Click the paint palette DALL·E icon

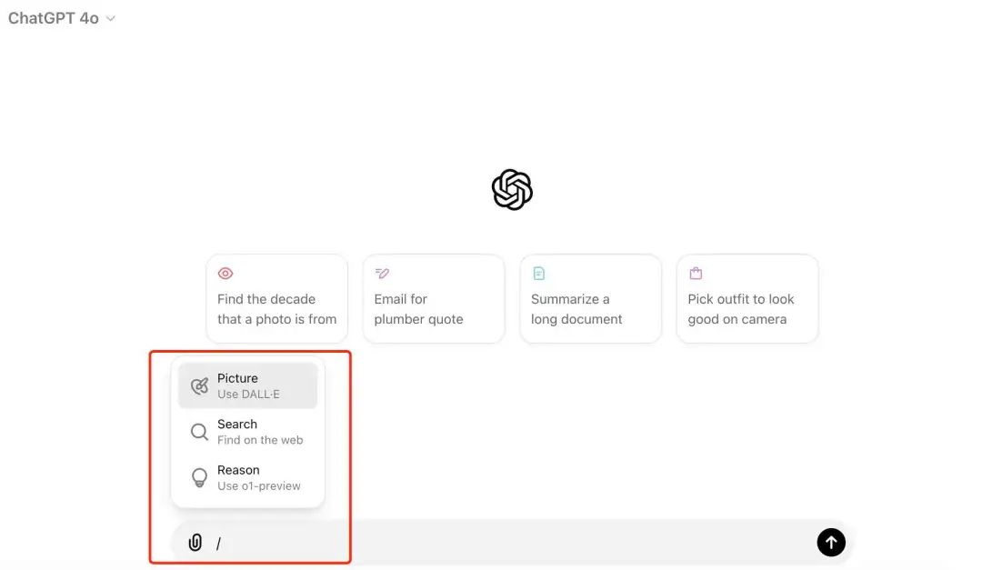click(199, 386)
